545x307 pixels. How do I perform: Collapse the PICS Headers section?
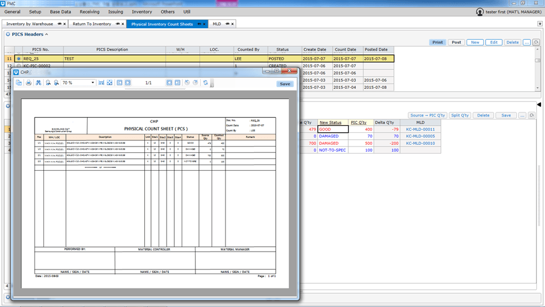(x=47, y=35)
